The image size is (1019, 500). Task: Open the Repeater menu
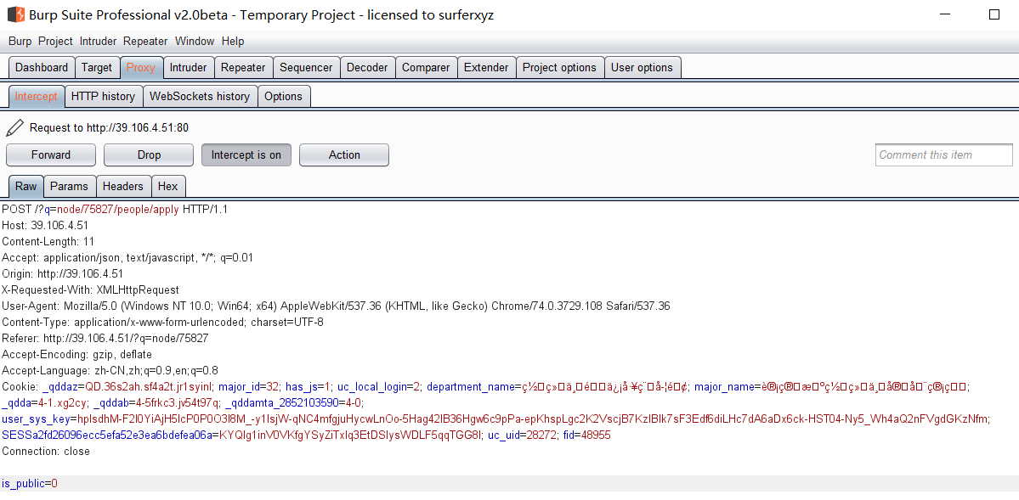(145, 42)
